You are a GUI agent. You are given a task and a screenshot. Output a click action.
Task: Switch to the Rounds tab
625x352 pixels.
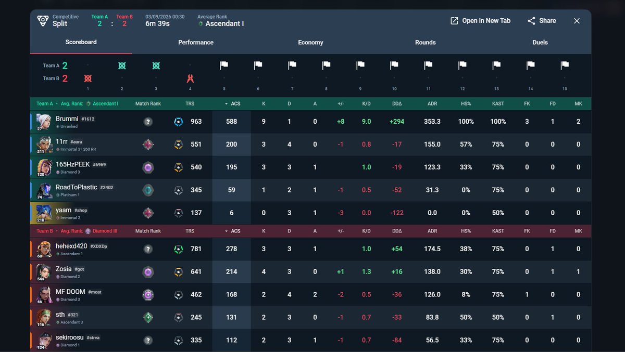(426, 43)
